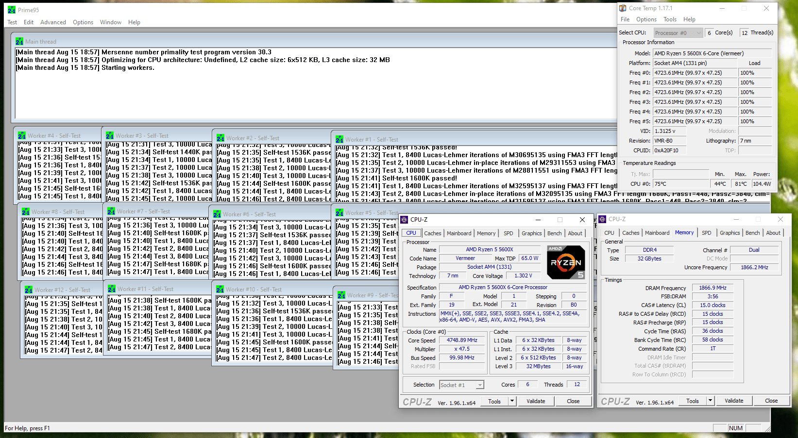Viewport: 798px width, 438px height.
Task: Click the DRAM Frequency 1866.9 MHz field
Action: (713, 288)
